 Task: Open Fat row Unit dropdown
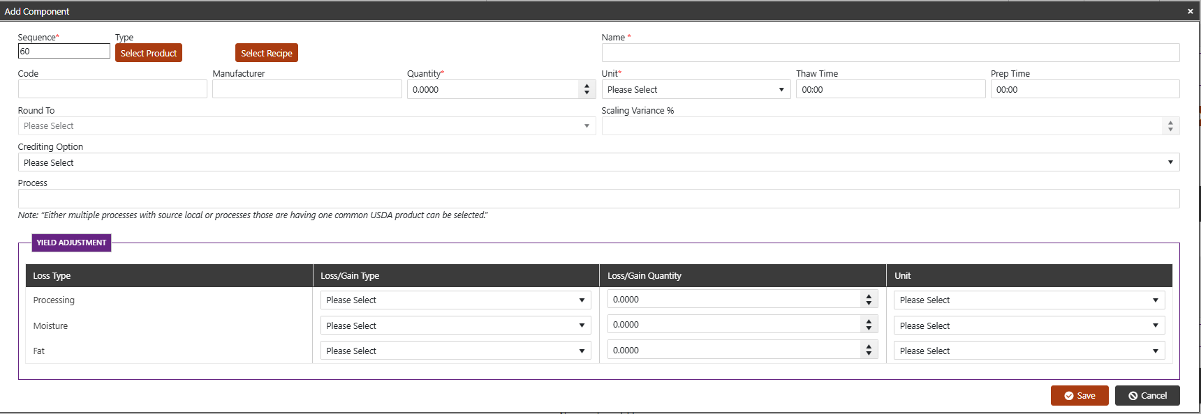click(x=1029, y=351)
